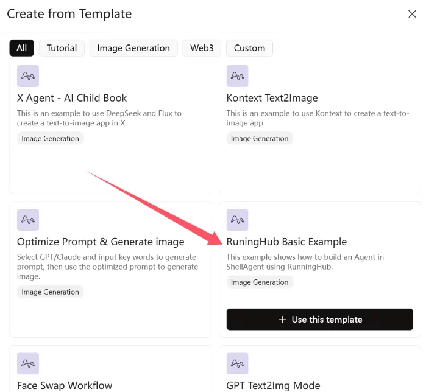The width and height of the screenshot is (426, 392).
Task: Click the ShellAgent using RunningHub description
Action: 305,262
